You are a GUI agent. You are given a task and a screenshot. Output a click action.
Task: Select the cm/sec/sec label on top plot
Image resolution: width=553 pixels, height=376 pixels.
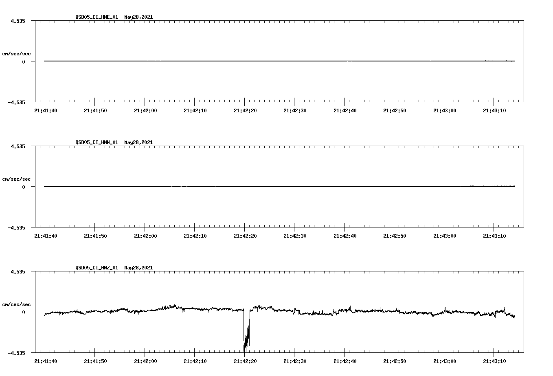click(17, 53)
